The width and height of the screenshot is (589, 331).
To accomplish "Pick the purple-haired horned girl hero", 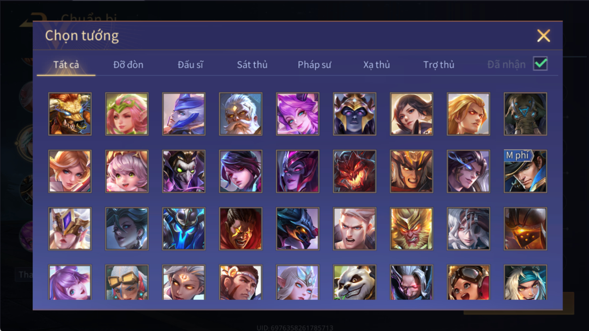I will [x=297, y=114].
